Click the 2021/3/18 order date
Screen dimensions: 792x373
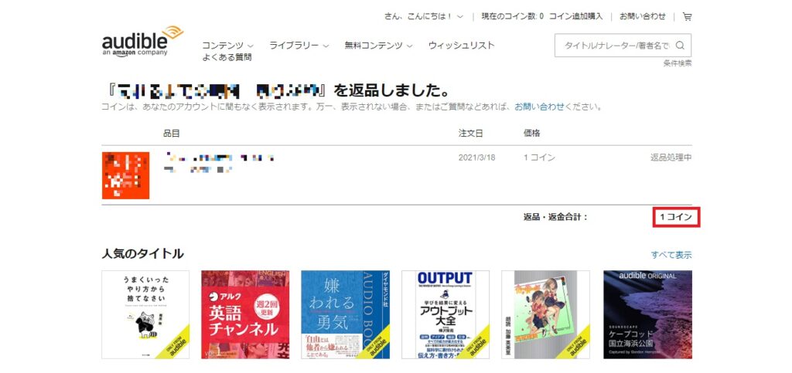pos(476,158)
